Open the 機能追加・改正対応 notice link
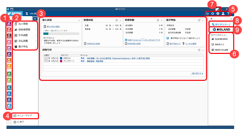This screenshot has height=129, width=242. (95, 61)
